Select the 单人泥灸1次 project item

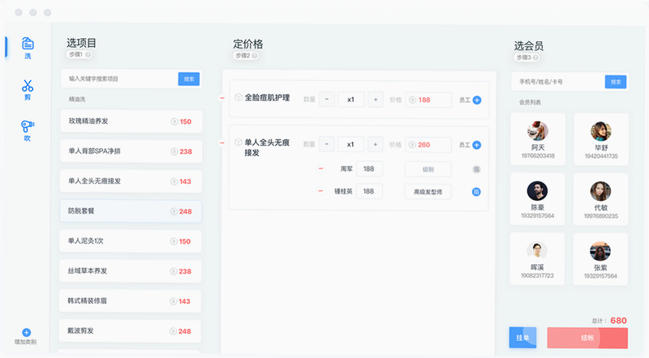point(131,241)
